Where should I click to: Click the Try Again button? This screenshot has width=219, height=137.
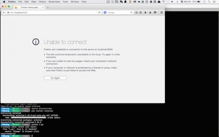[x=55, y=78]
